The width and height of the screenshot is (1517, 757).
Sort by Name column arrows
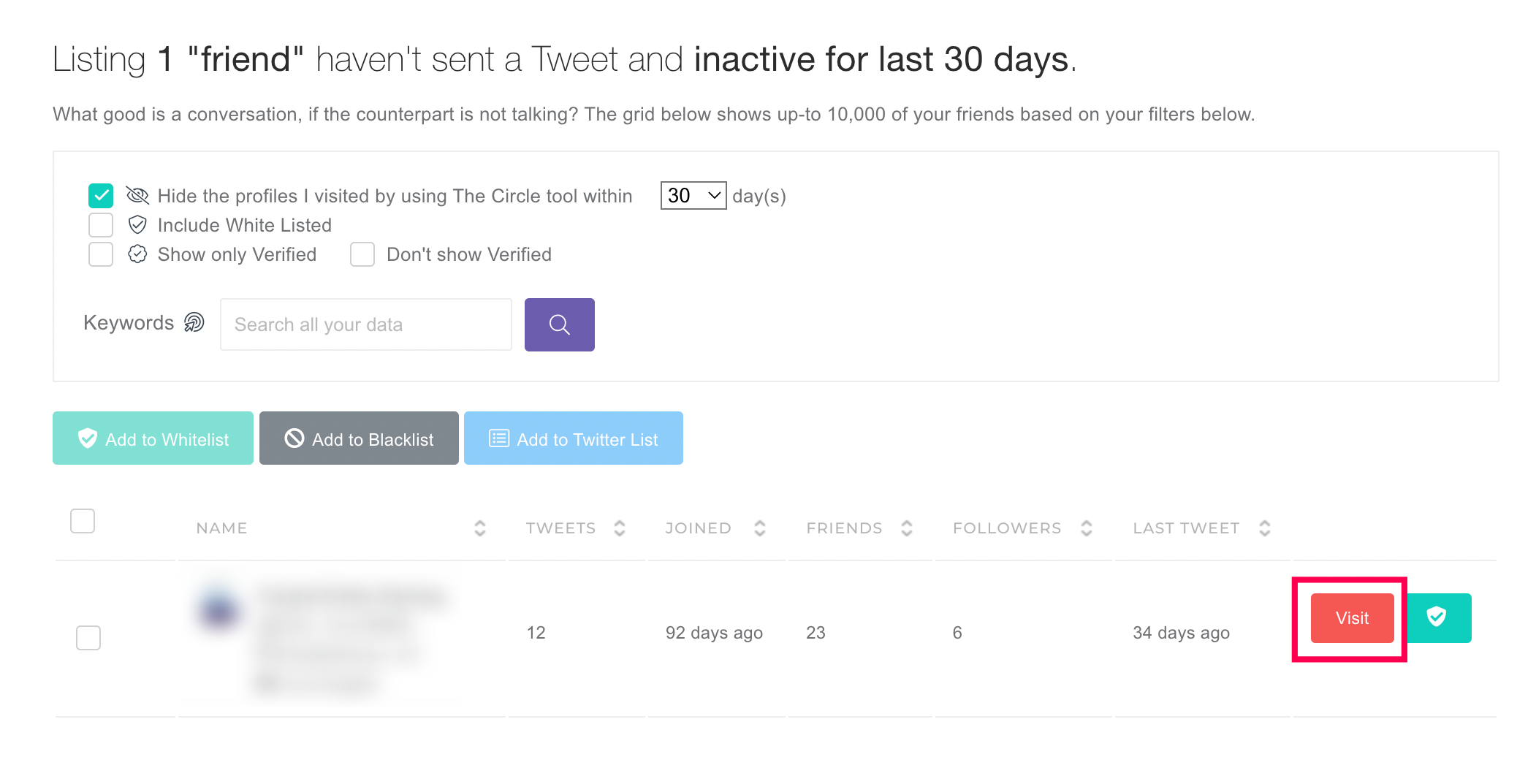coord(479,528)
